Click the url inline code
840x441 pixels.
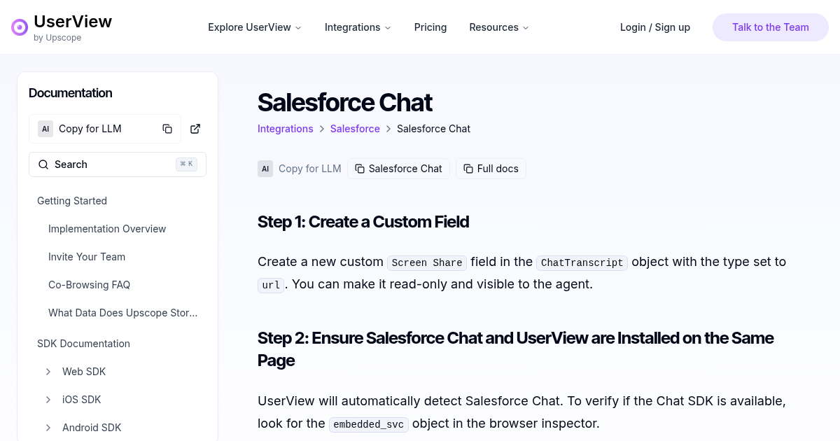(x=271, y=285)
